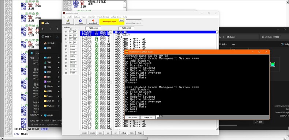Click the CS register field
Image resolution: width=289 pixels, height=140 pixels.
[73, 46]
